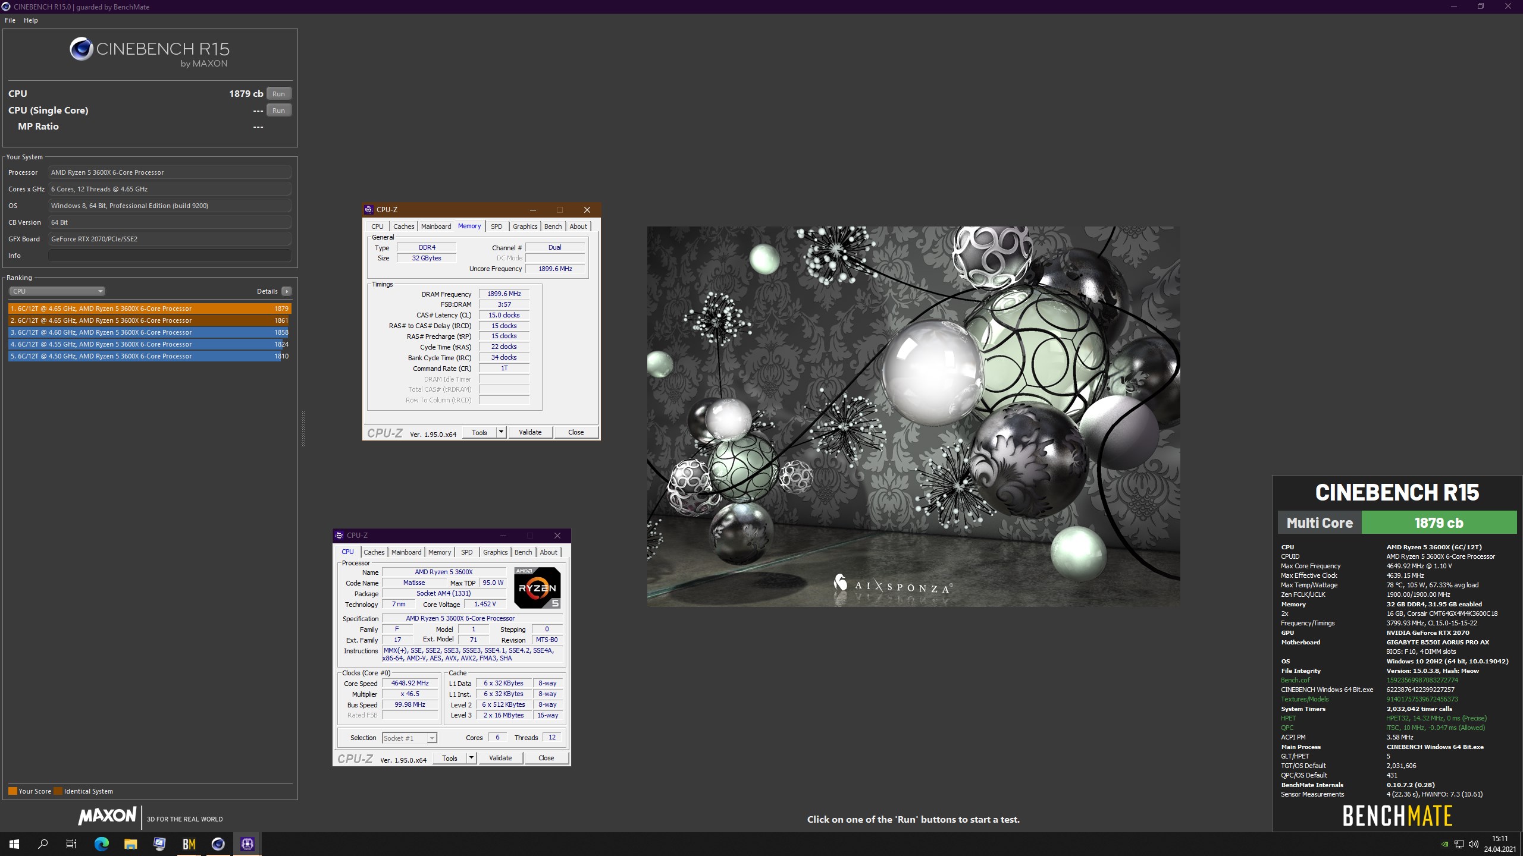Click the Processor field AMD Ryzen 5 3600X
Viewport: 1523px width, 856px height.
click(x=170, y=172)
